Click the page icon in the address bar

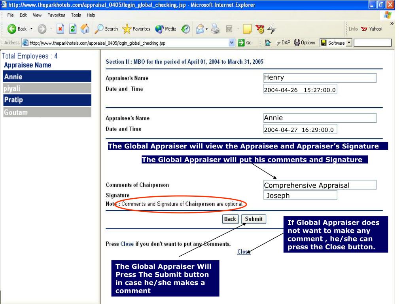coord(25,43)
